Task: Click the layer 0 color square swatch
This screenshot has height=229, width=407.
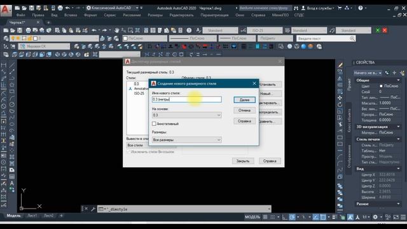Action: point(36,38)
